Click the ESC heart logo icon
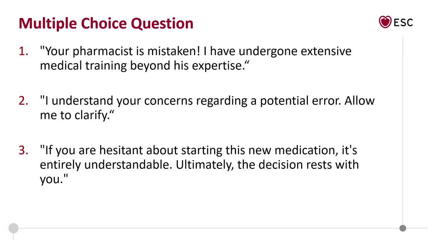The image size is (428, 240). click(x=385, y=22)
